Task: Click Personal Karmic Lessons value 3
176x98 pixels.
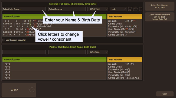Action: (126, 35)
